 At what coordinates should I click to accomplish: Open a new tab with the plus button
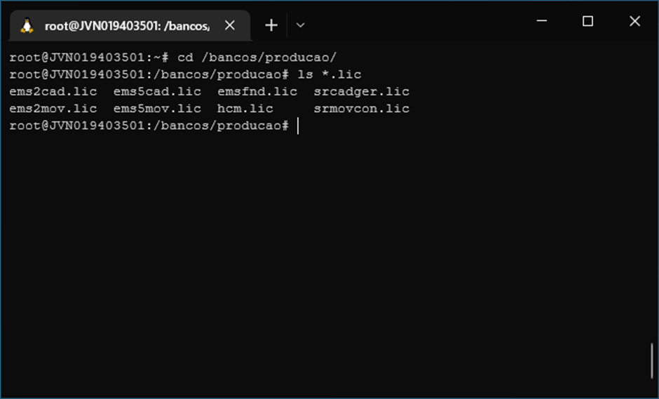[x=271, y=25]
